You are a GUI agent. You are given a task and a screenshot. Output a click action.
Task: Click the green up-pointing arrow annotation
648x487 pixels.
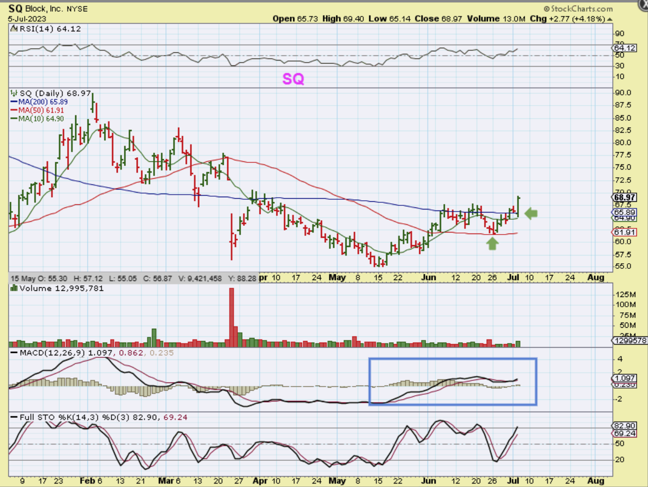pyautogui.click(x=492, y=244)
